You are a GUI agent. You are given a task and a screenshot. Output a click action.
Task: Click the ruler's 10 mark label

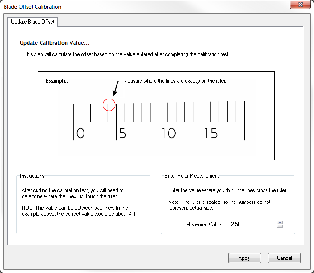pos(169,133)
